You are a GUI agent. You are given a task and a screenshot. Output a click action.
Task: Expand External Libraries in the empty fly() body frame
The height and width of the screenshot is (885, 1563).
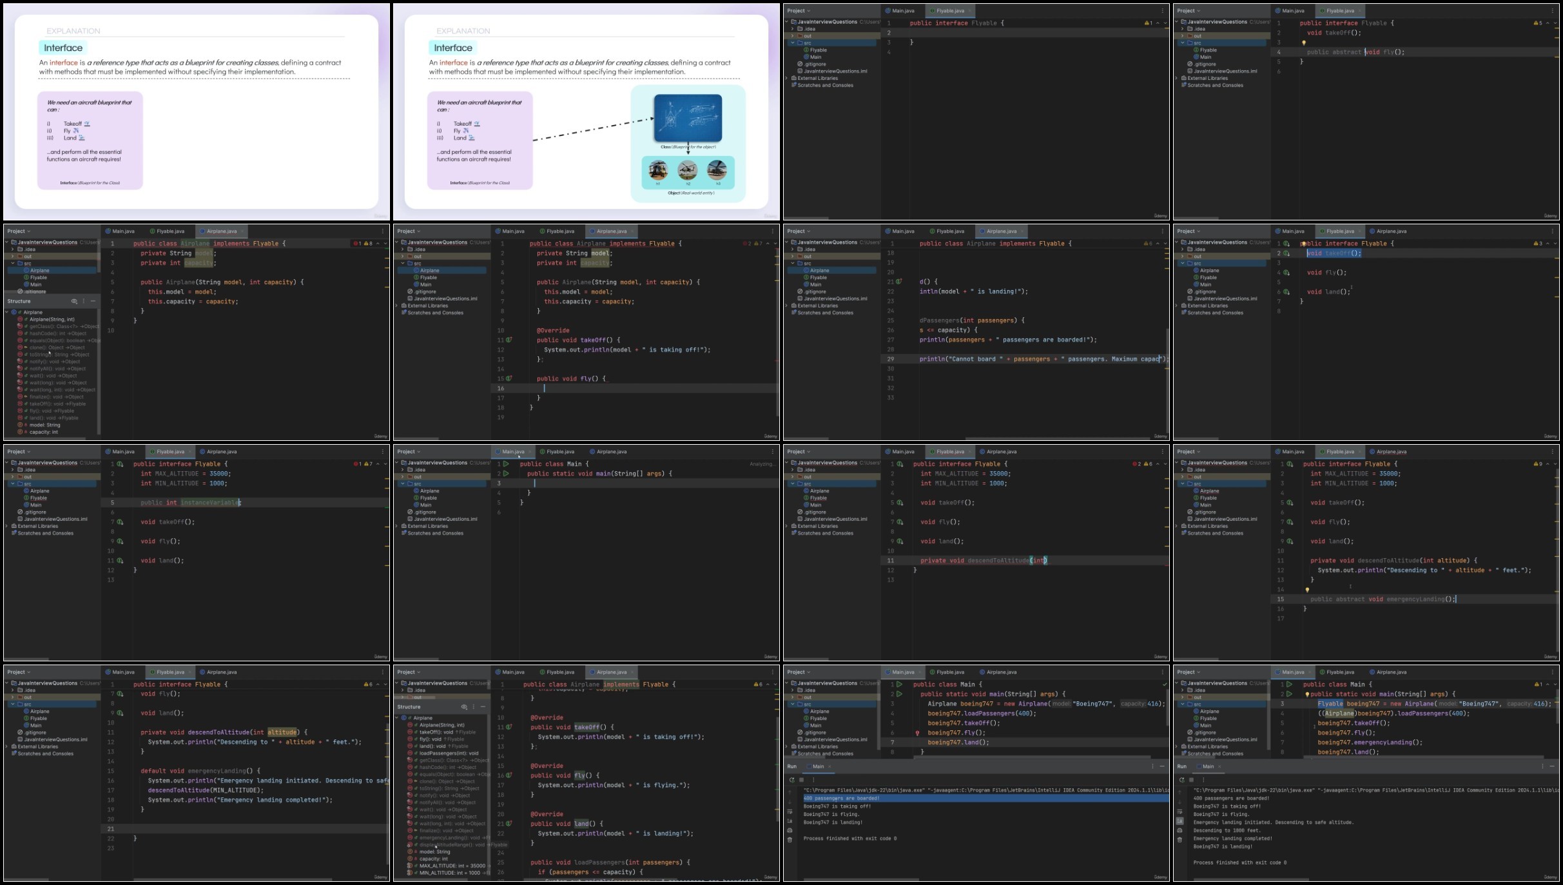pos(397,306)
